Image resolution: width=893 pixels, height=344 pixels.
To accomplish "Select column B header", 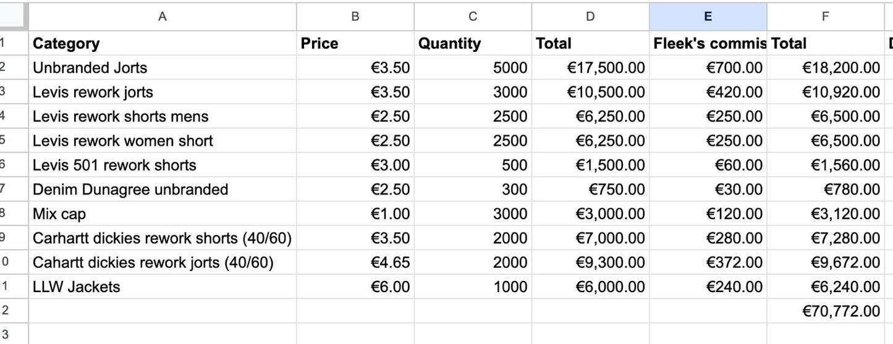I will pos(355,17).
